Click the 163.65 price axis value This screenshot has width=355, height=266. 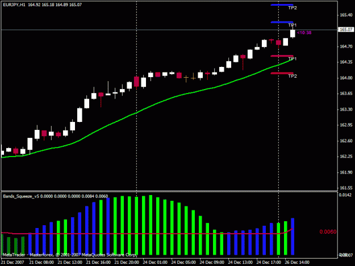click(346, 94)
